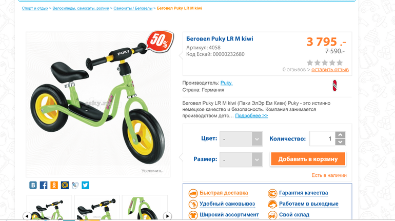The height and width of the screenshot is (221, 395).
Task: Add bike with Добавить в корзину button
Action: pyautogui.click(x=308, y=159)
